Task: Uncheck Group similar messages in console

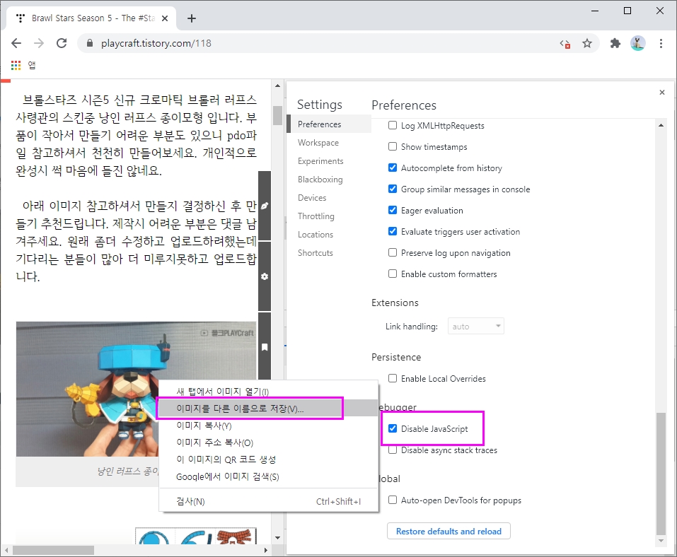Action: [x=393, y=189]
